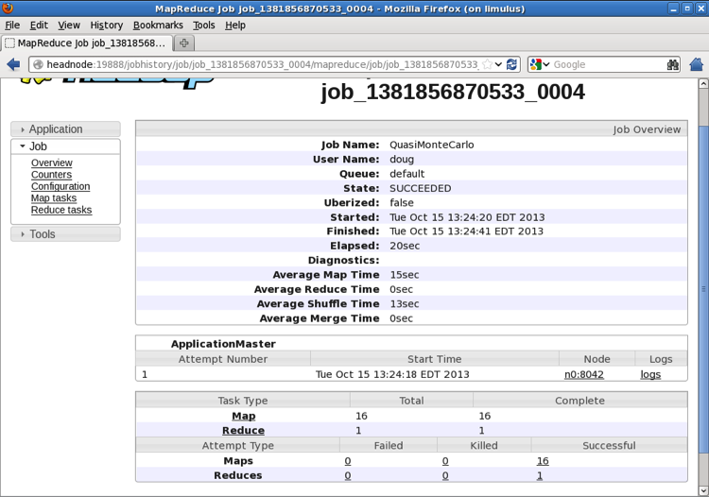This screenshot has width=709, height=497.
Task: Open the Counters link in sidebar
Action: point(51,175)
